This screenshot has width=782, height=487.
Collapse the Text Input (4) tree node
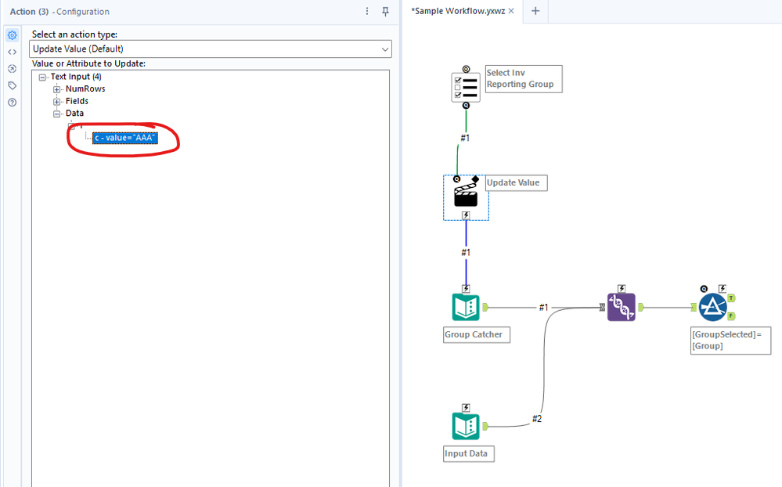click(x=42, y=78)
